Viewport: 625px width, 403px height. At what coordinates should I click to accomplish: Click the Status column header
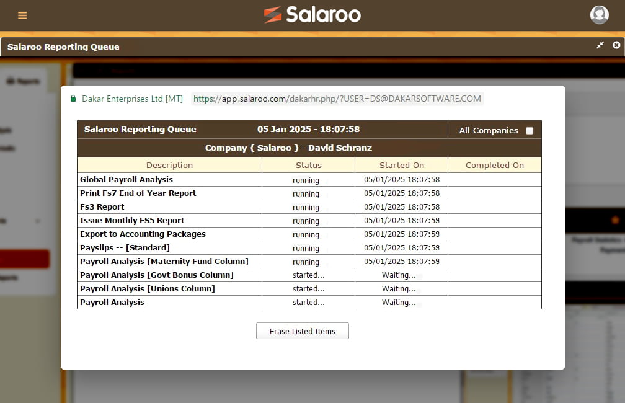(309, 165)
